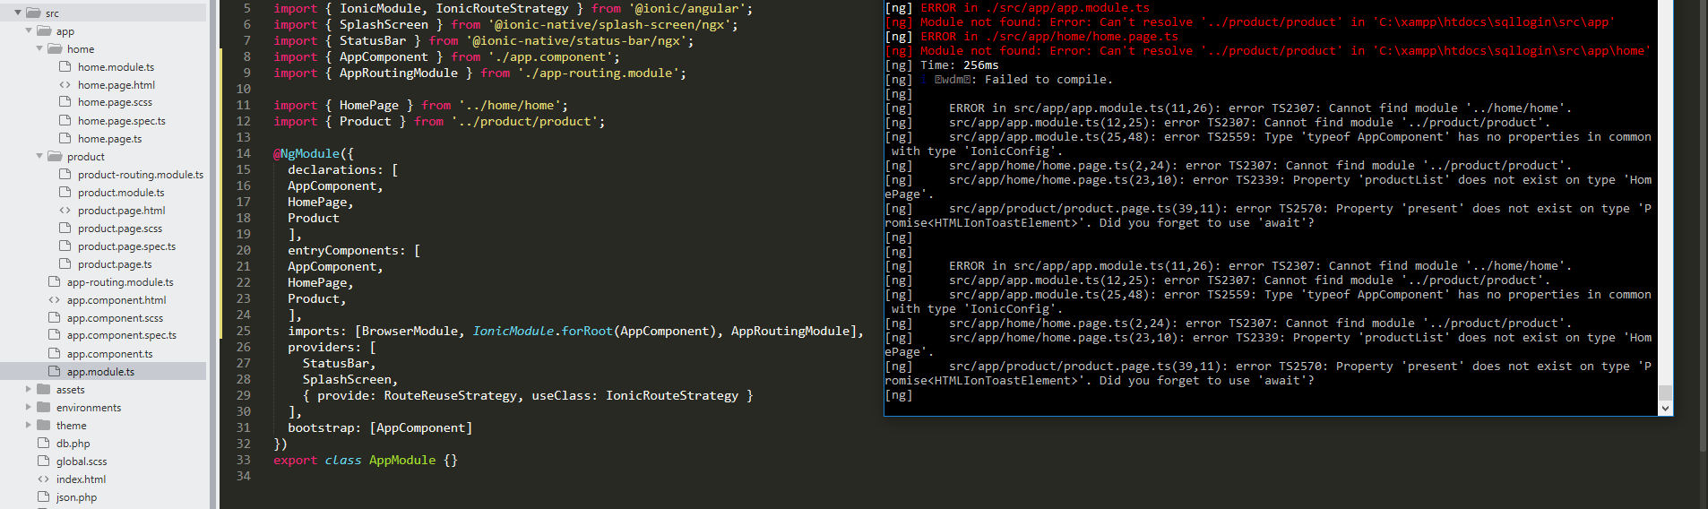Viewport: 1708px width, 509px height.
Task: Click terminal scrollbar down arrow
Action: [1665, 408]
